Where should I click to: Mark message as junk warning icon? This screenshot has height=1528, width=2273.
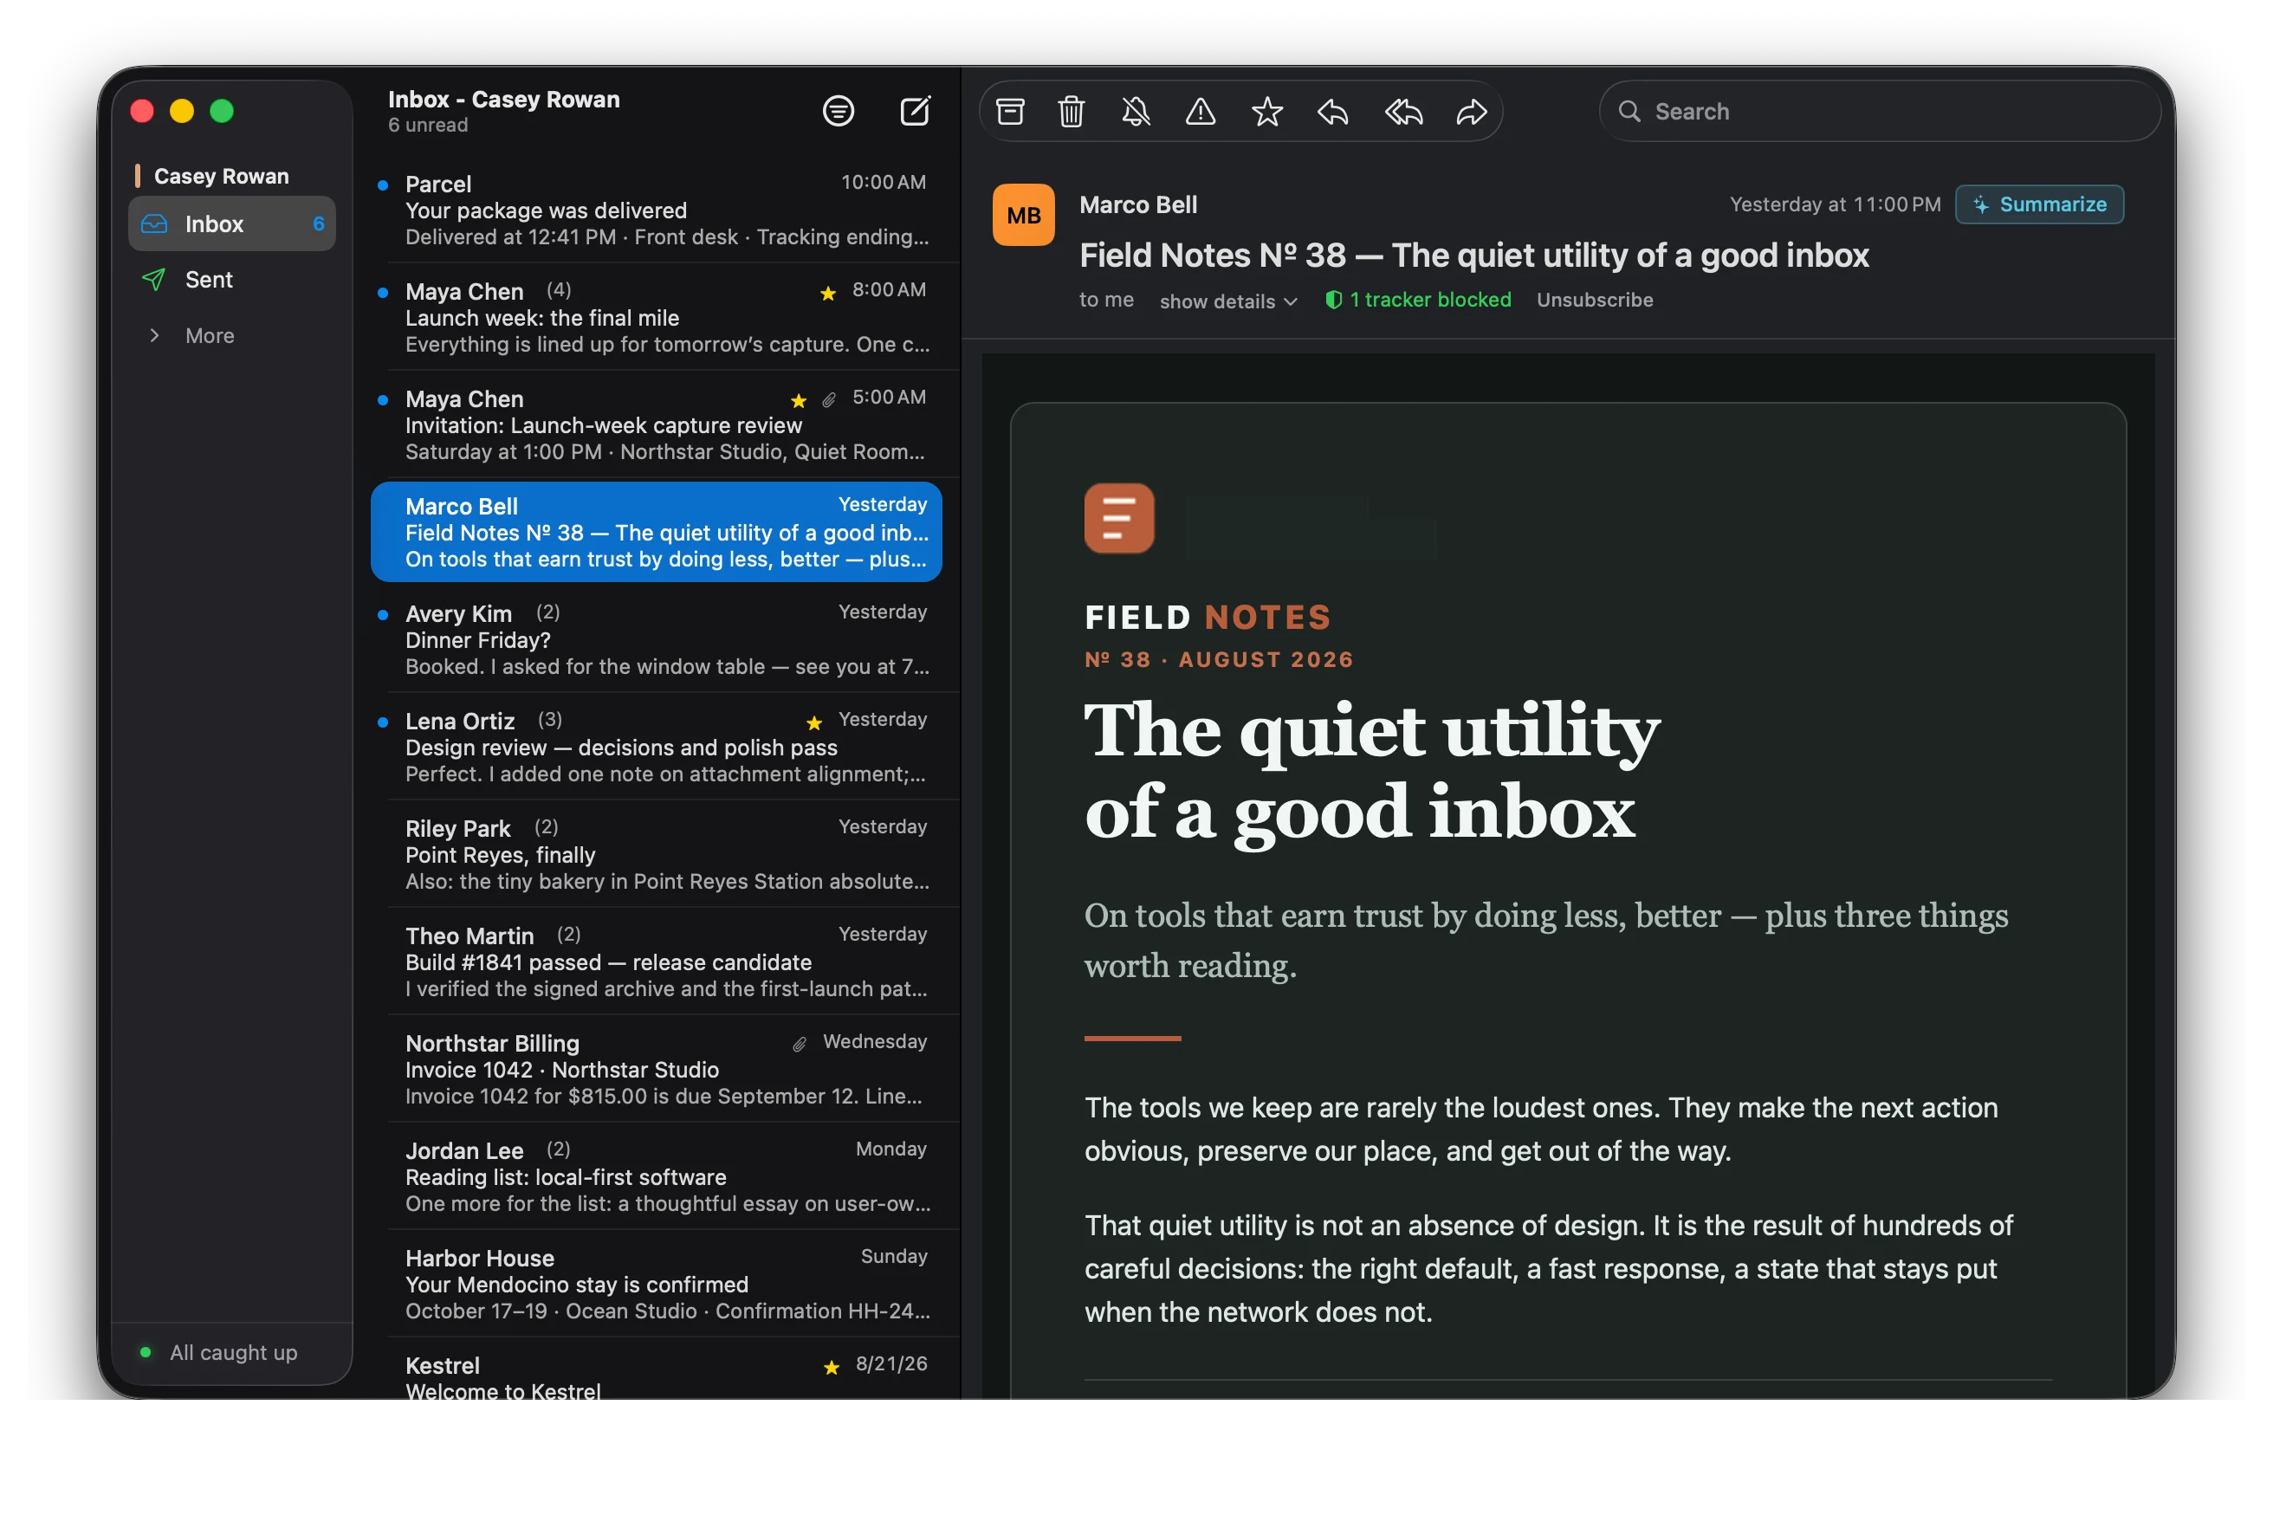coord(1201,111)
